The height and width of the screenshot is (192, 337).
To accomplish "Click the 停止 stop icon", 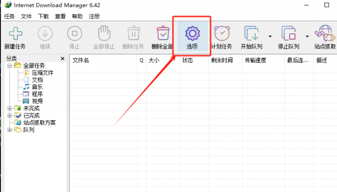I will click(74, 34).
